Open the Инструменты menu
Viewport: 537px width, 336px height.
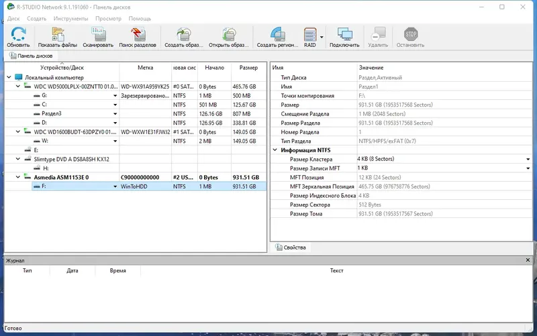tap(70, 19)
